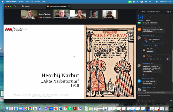Open the New chat button
The height and width of the screenshot is (112, 173).
(x=148, y=17)
